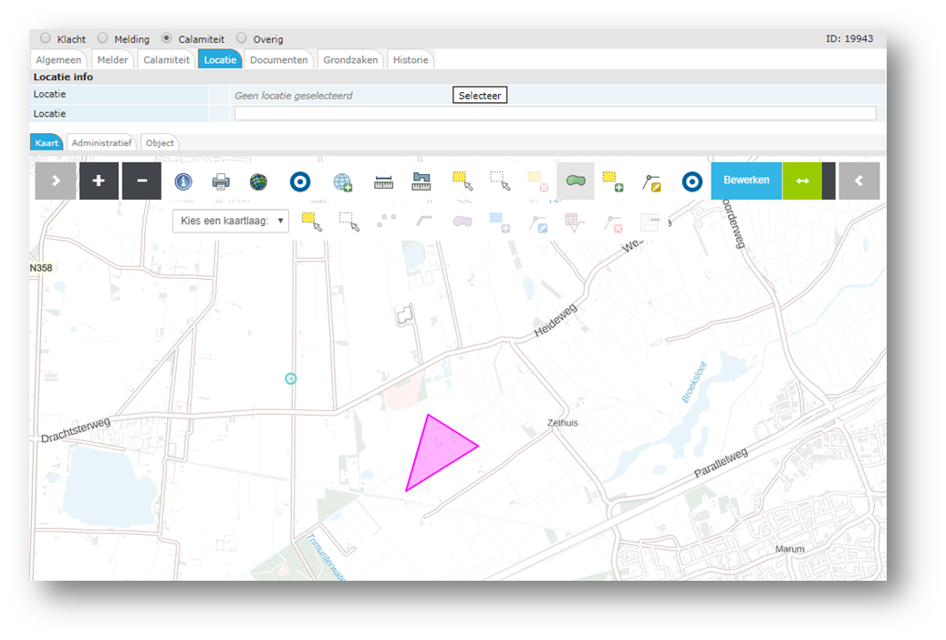This screenshot has width=946, height=640.
Task: Open the 'Kies een kaartlaag' dropdown
Action: [x=231, y=221]
